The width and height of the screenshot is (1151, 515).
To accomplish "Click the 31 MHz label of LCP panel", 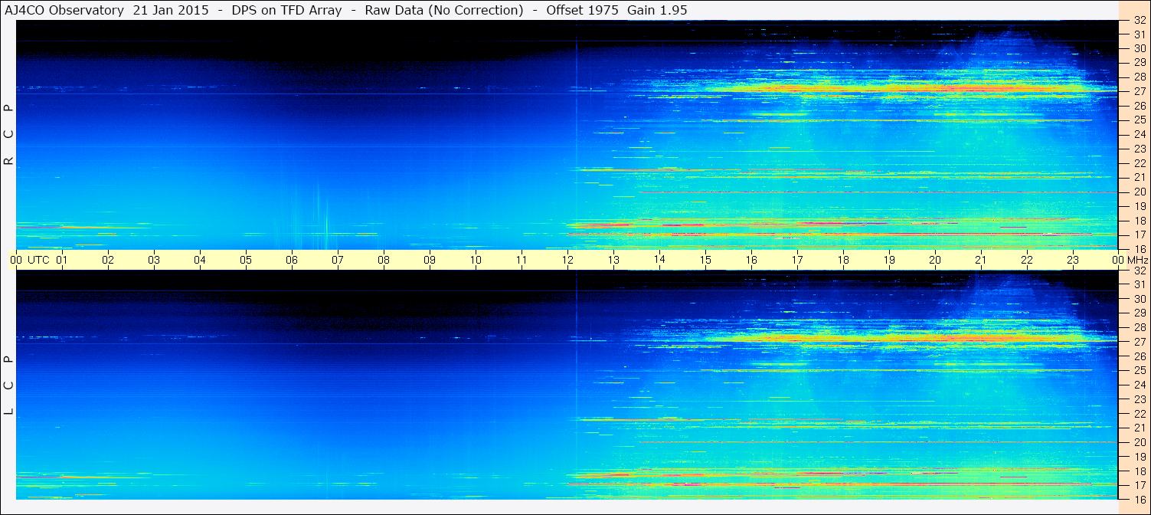I will pos(1140,284).
